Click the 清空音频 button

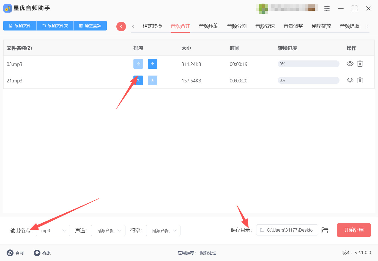click(x=90, y=26)
